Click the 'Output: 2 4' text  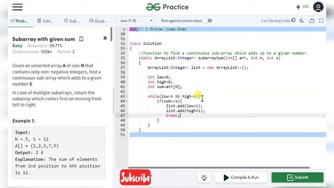tap(29, 152)
